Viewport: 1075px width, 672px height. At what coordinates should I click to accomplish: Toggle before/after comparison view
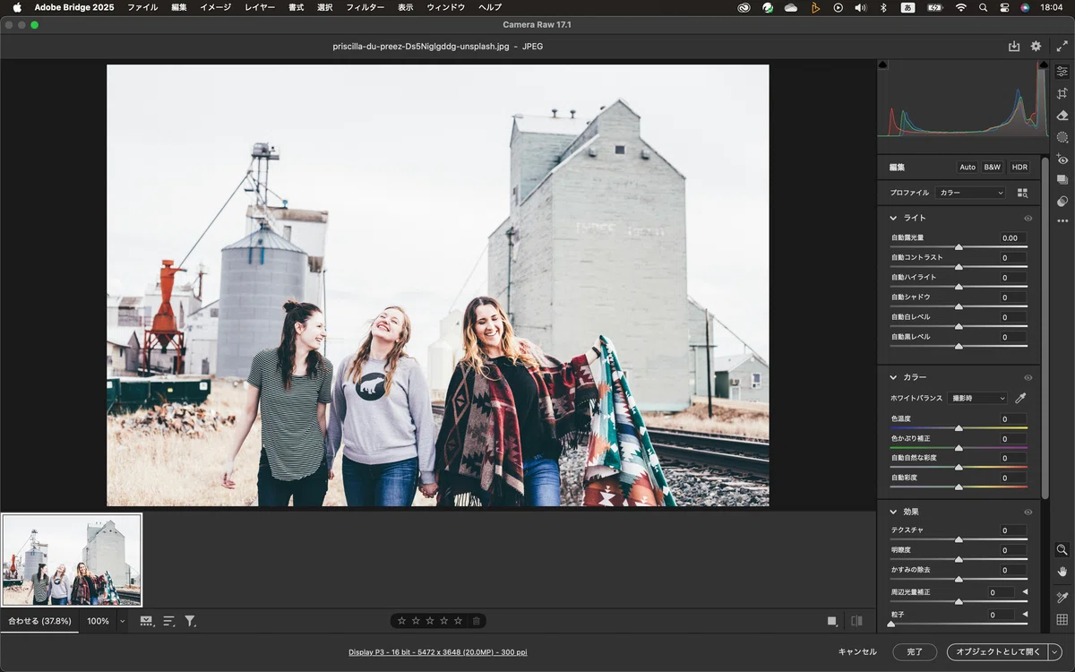coord(856,621)
